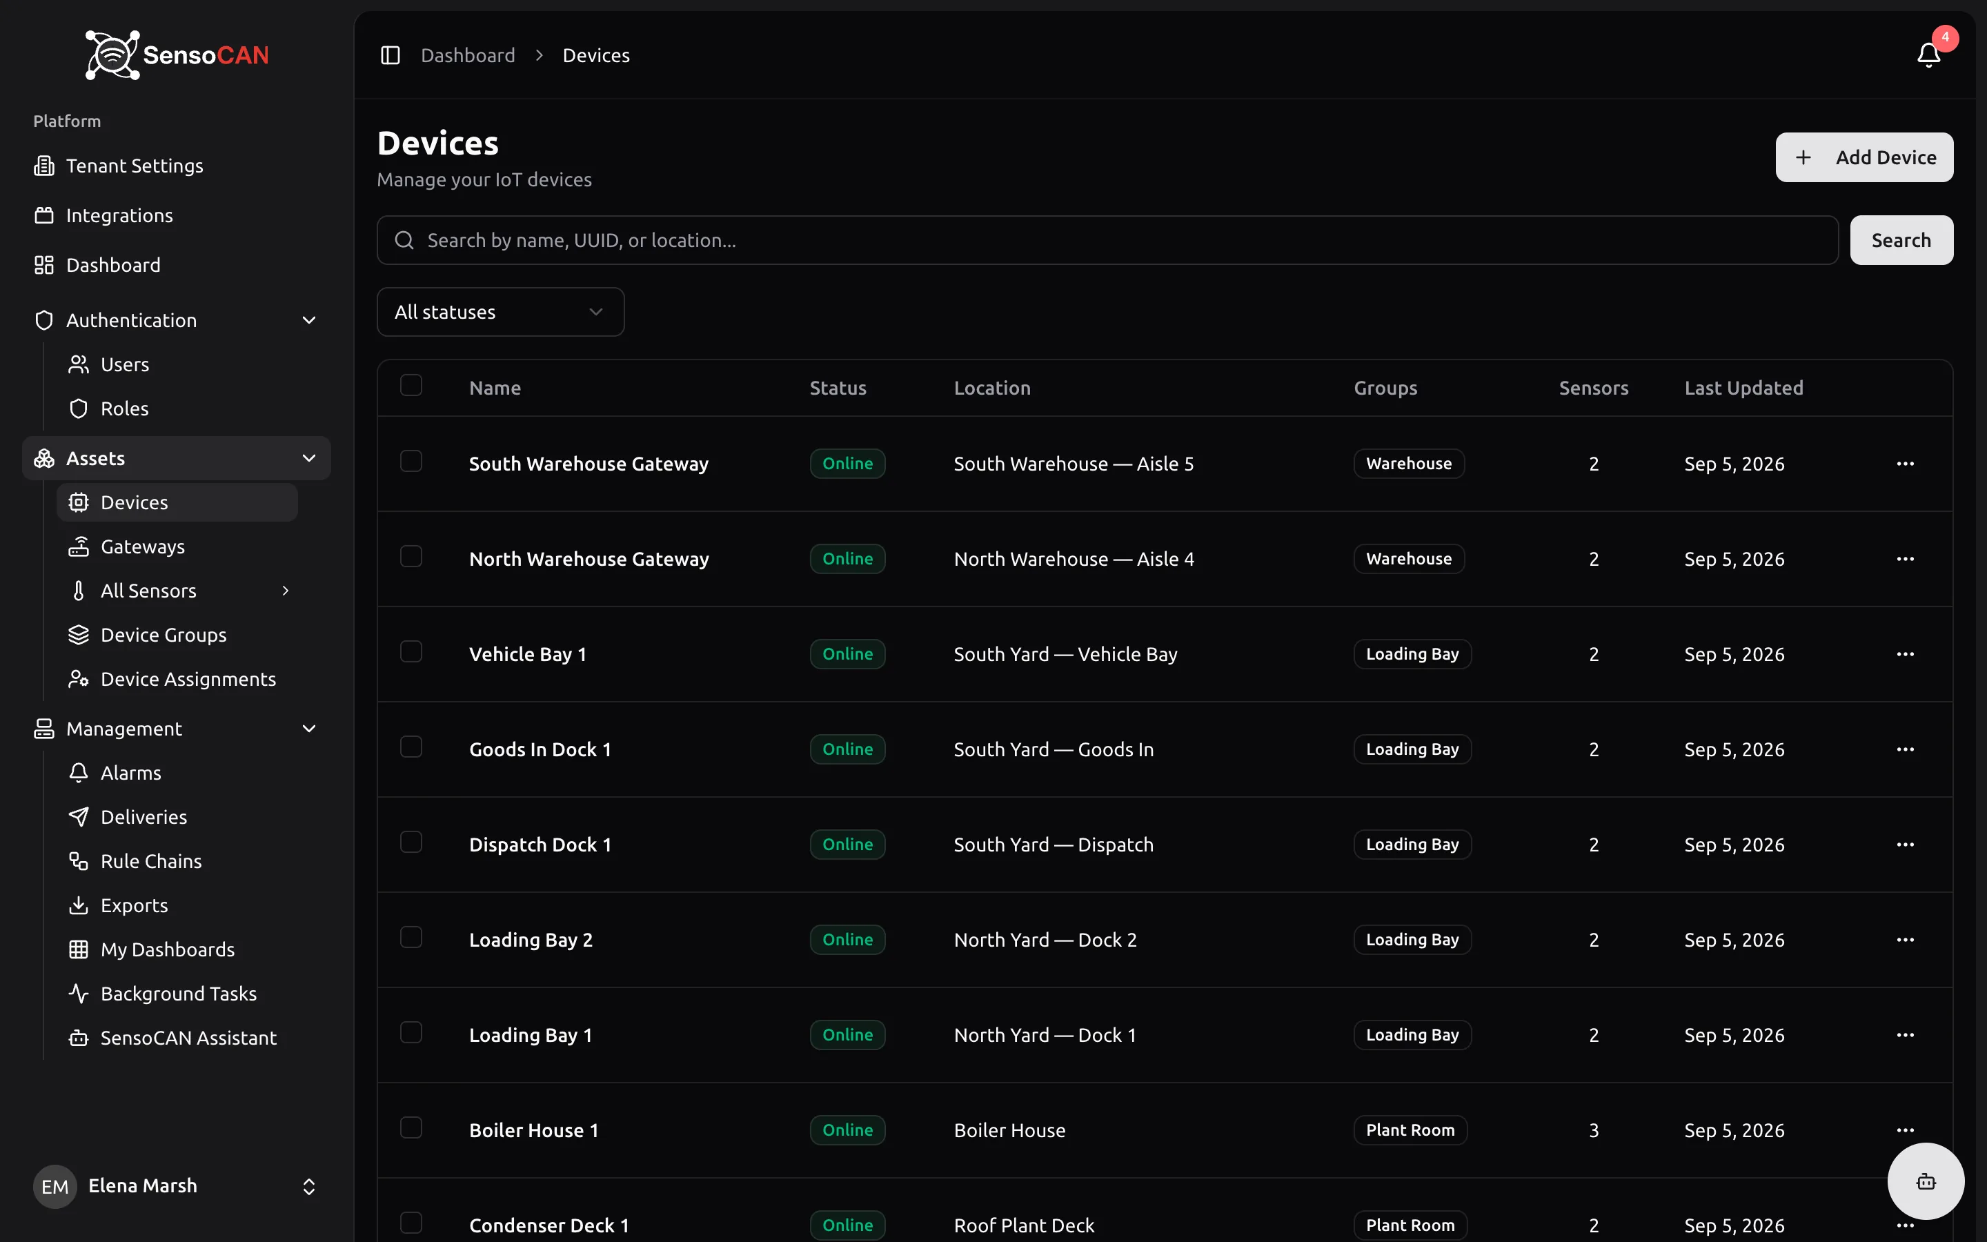Check the Vehicle Bay 1 row
1987x1242 pixels.
411,652
